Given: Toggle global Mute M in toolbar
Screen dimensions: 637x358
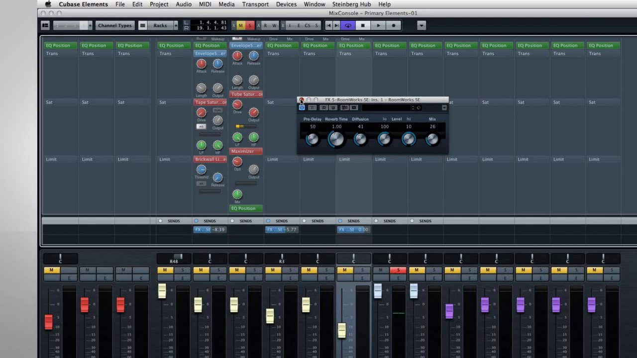Looking at the screenshot, I should click(241, 25).
